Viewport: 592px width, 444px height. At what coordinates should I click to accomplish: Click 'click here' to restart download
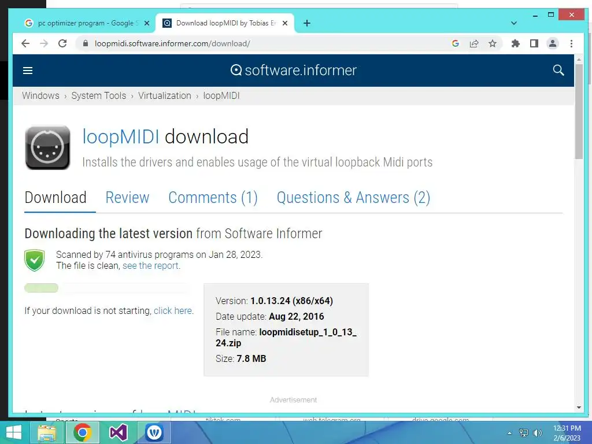coord(172,310)
